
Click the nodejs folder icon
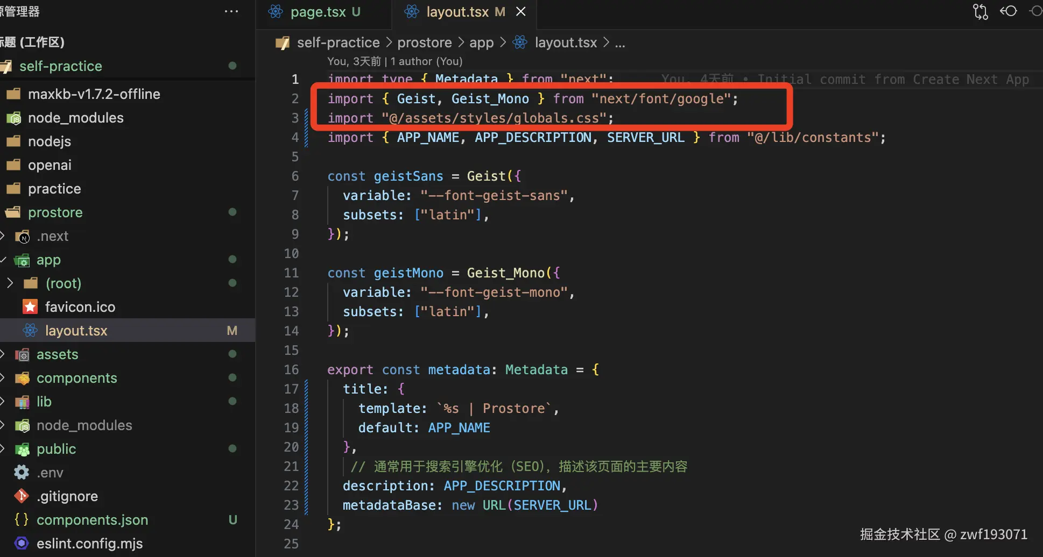tap(13, 141)
